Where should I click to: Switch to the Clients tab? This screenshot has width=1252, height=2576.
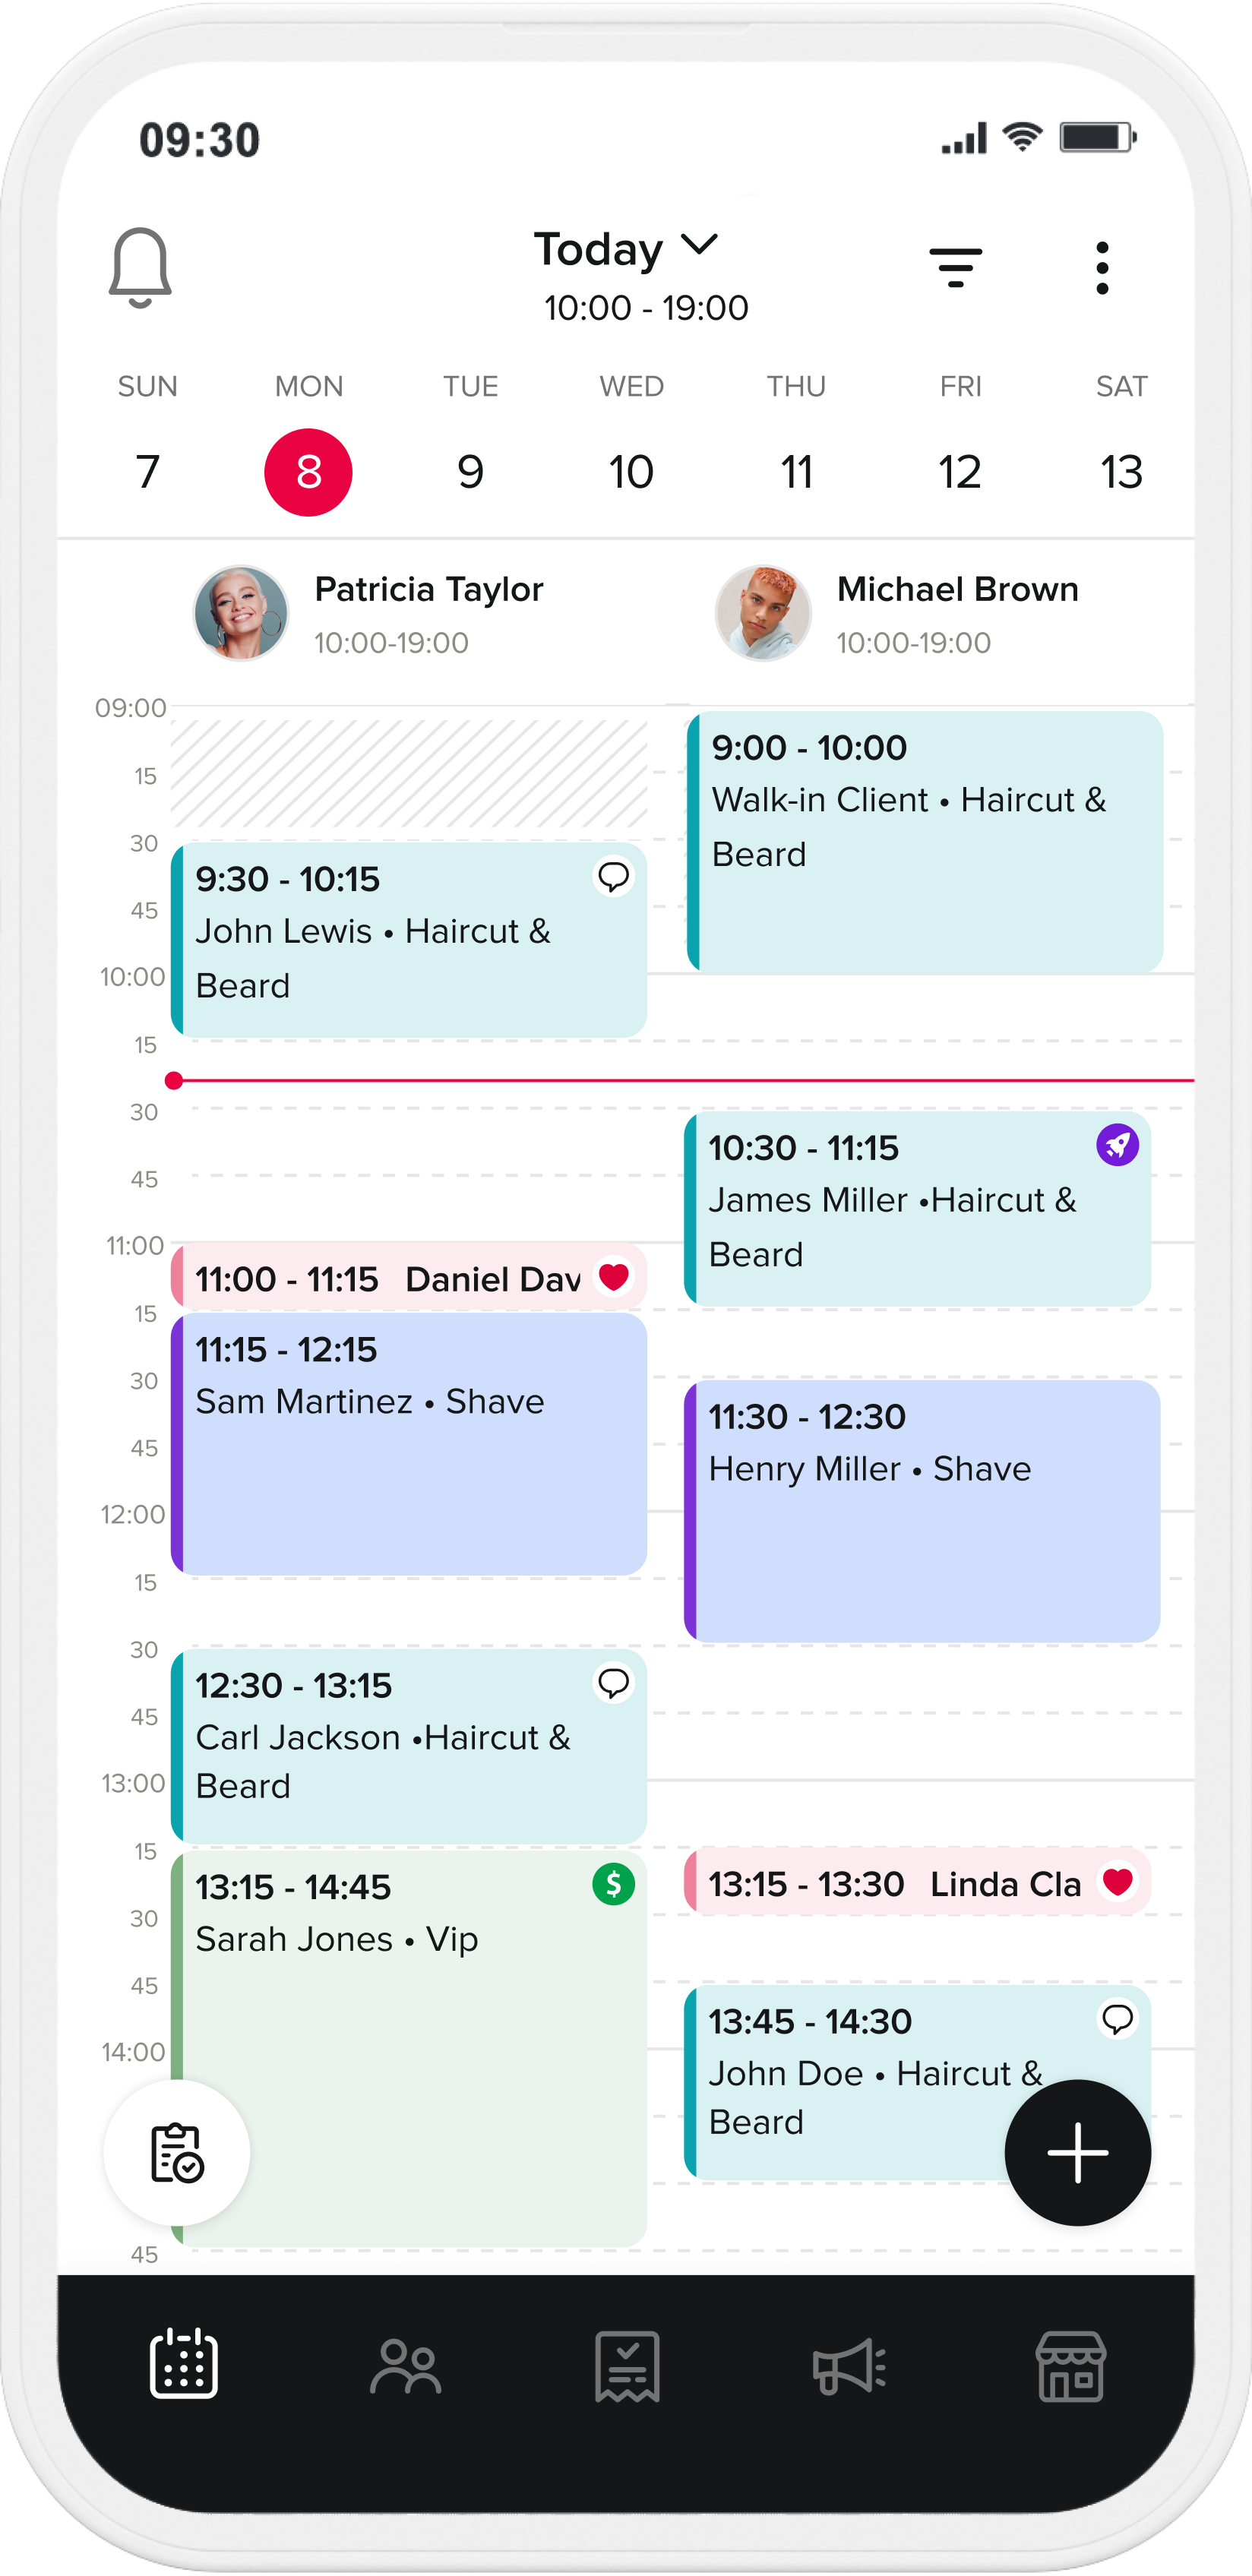pyautogui.click(x=405, y=2366)
